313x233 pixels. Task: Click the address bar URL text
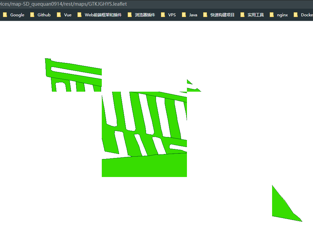coord(63,4)
